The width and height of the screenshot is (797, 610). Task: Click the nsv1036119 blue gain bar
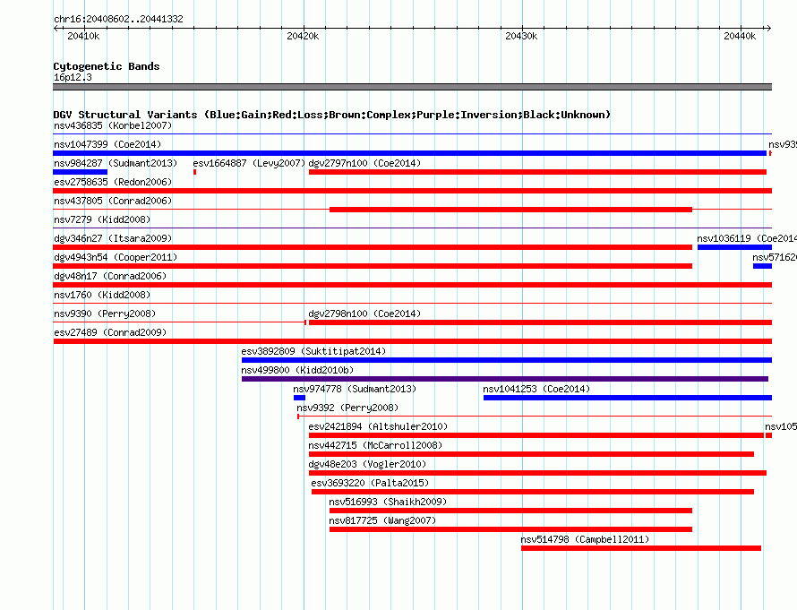coord(734,247)
